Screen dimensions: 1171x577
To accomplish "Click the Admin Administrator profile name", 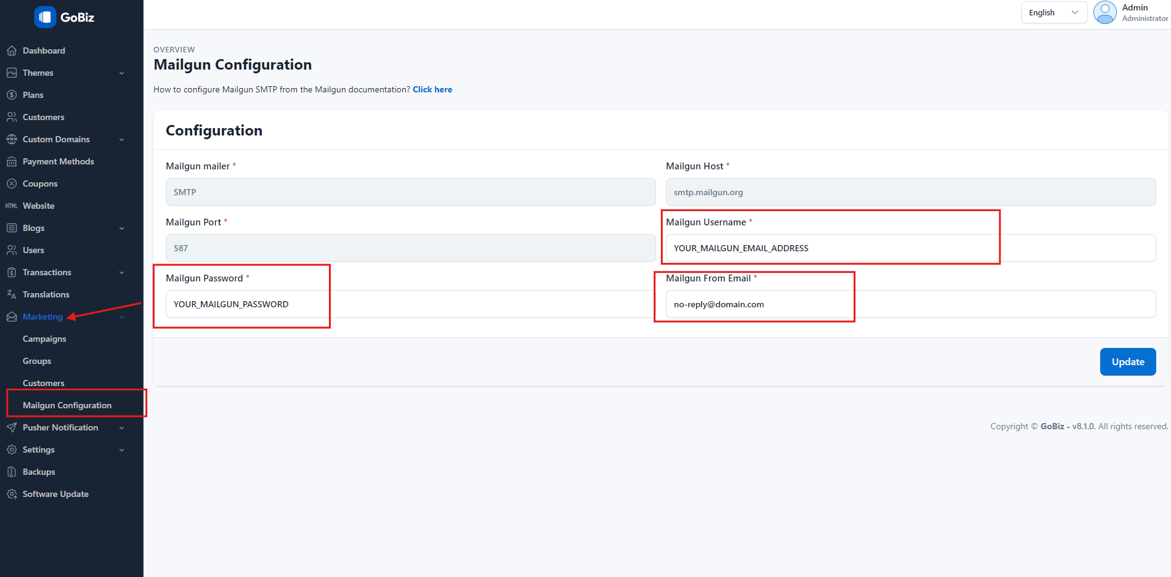I will 1145,12.
